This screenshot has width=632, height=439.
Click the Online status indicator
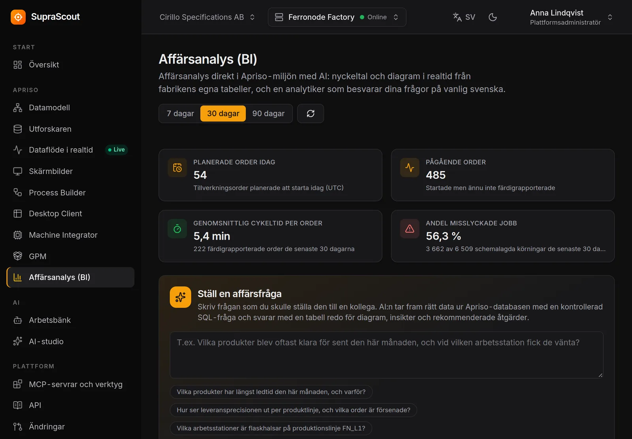[x=373, y=17]
